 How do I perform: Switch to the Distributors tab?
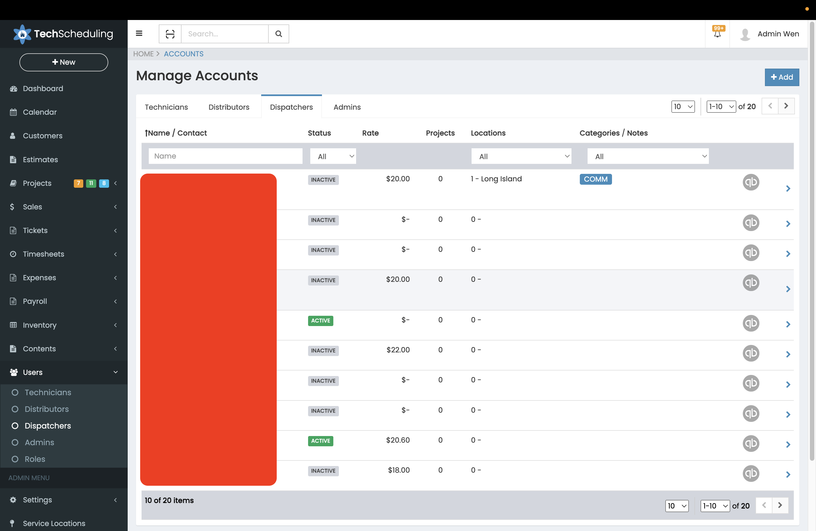coord(229,107)
